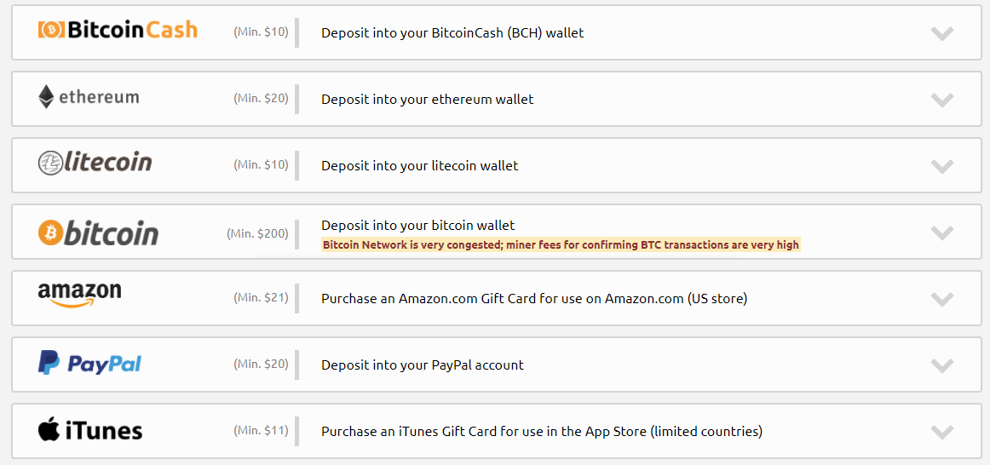Click the bitcoin Min. $200 label
The image size is (990, 465).
pos(257,233)
